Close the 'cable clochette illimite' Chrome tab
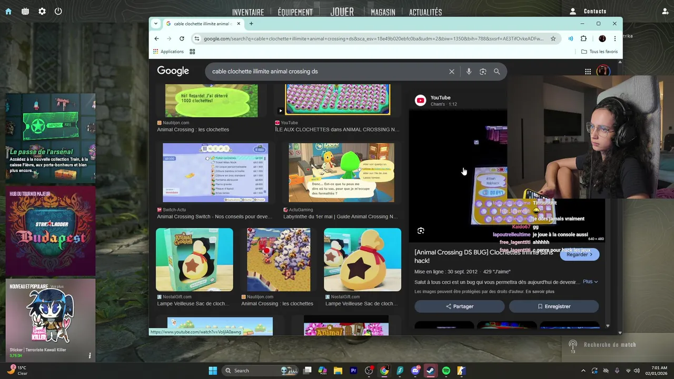 point(239,24)
